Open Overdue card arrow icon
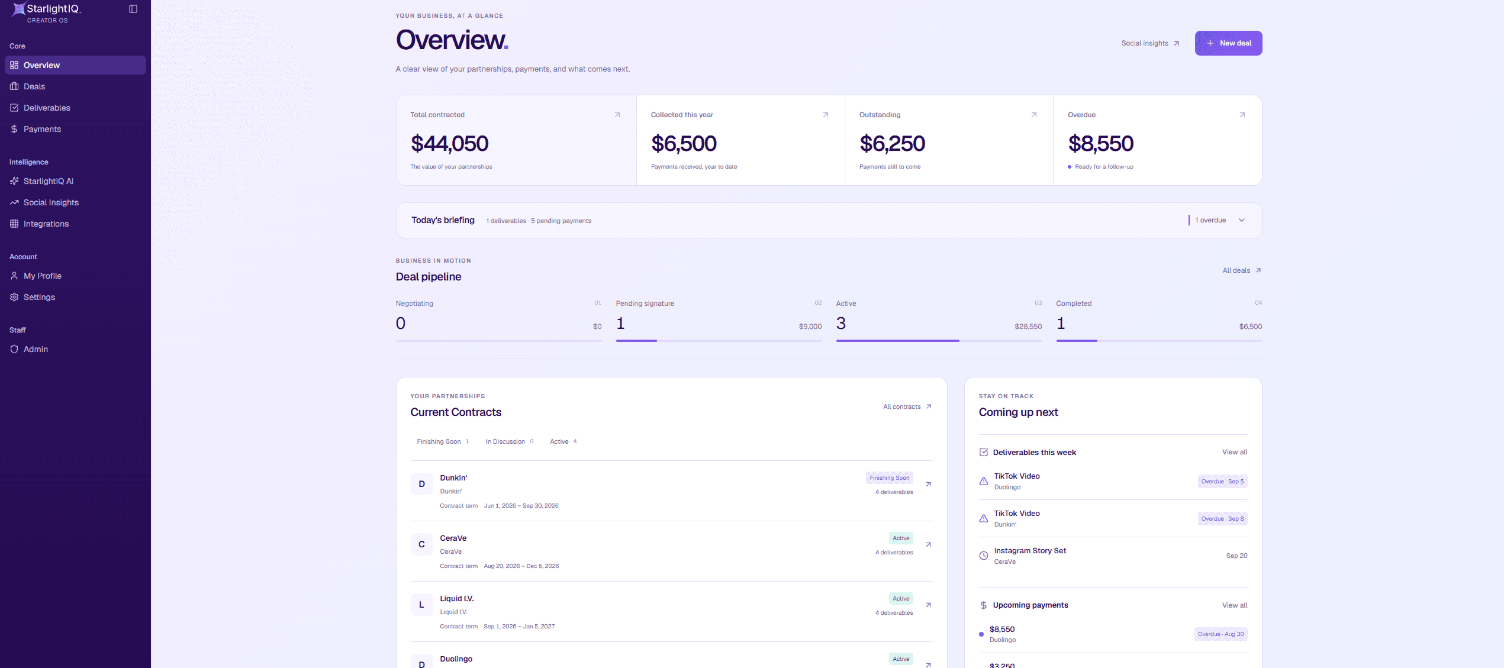Image resolution: width=1504 pixels, height=668 pixels. pyautogui.click(x=1242, y=115)
